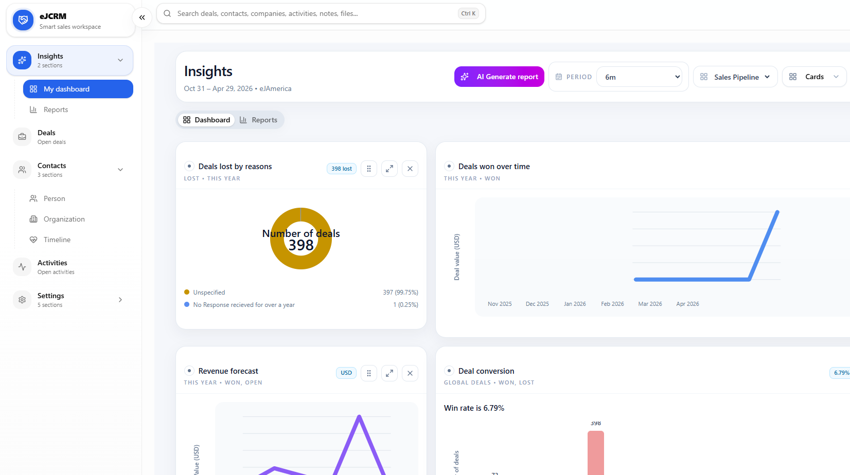
Task: Open Deals in the sidebar
Action: click(x=70, y=137)
